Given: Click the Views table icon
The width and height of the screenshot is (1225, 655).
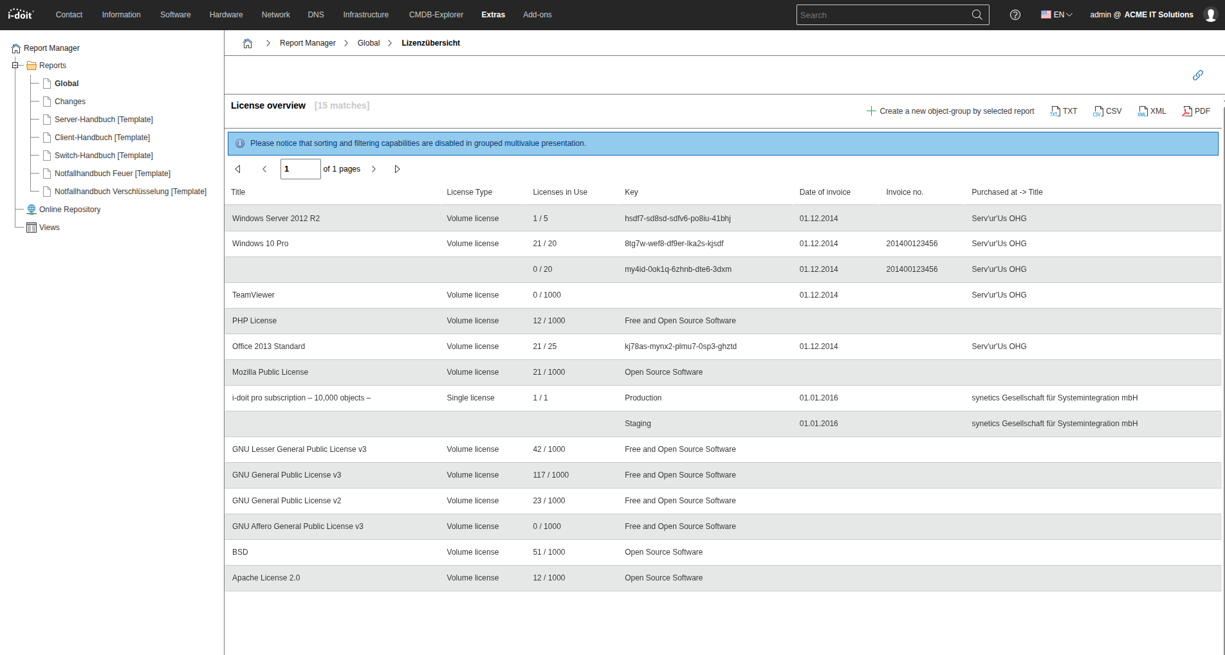Looking at the screenshot, I should 32,228.
